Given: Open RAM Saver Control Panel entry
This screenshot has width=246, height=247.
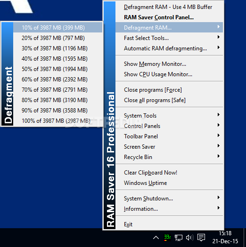Looking at the screenshot, I should [x=169, y=17].
